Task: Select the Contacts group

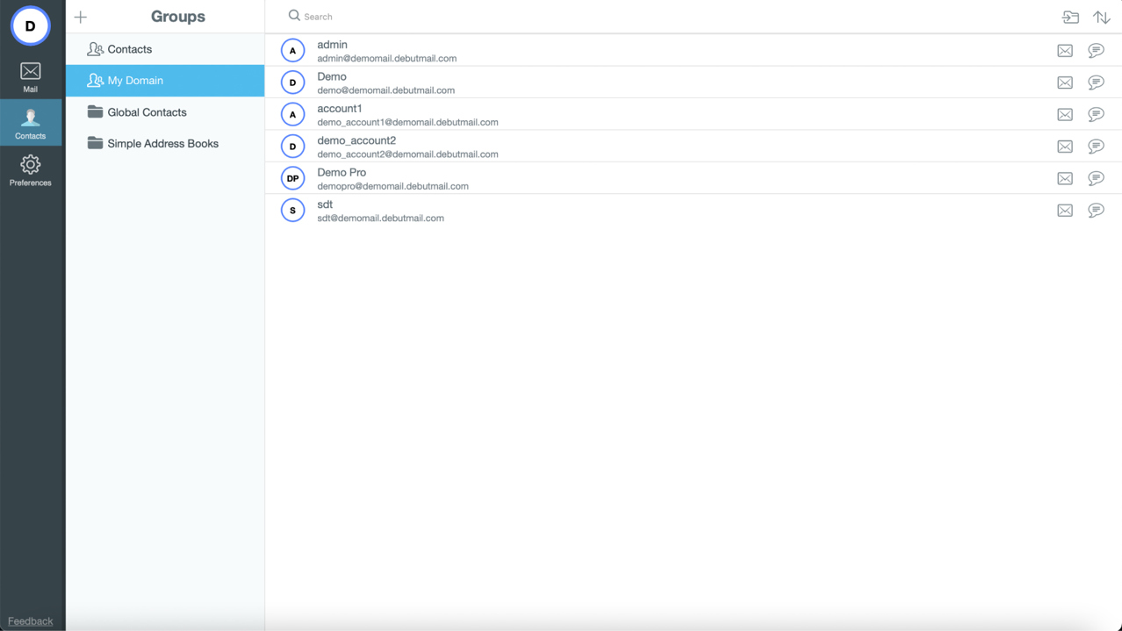Action: (129, 50)
